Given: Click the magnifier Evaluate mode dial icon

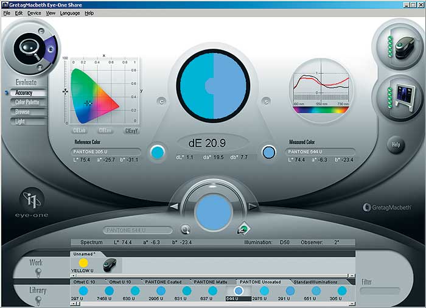Looking at the screenshot, I should point(27,46).
